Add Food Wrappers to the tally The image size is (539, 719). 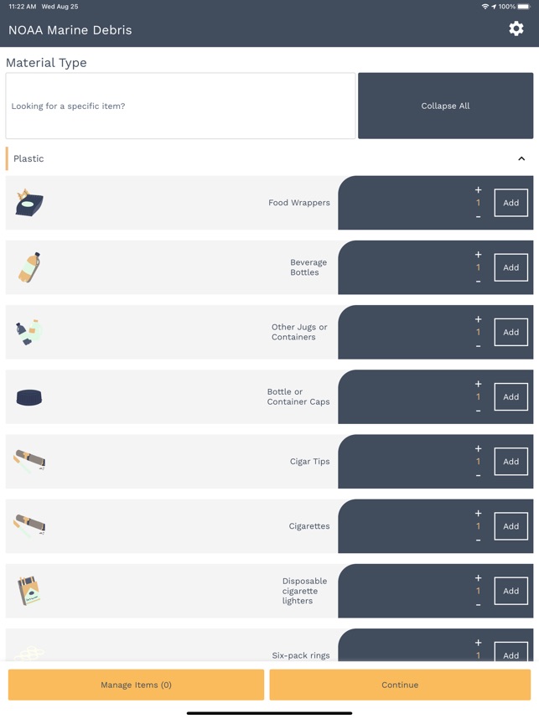point(510,202)
